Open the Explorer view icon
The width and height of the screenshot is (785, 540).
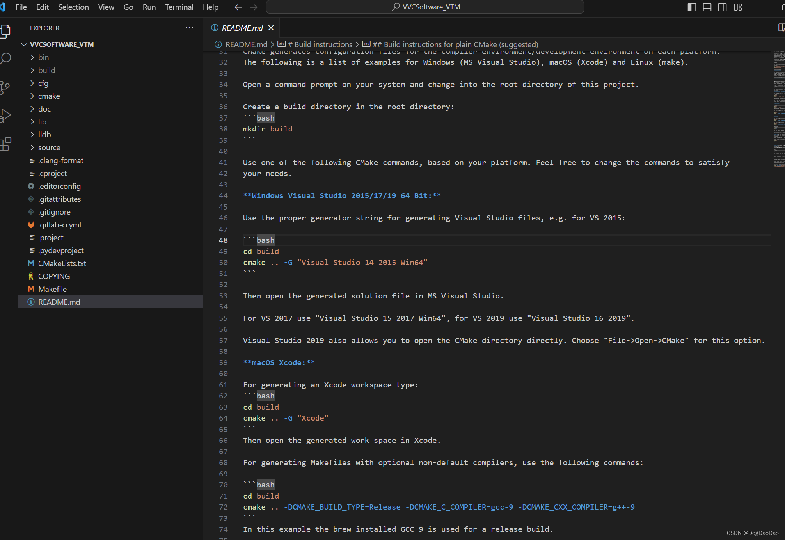(x=6, y=31)
